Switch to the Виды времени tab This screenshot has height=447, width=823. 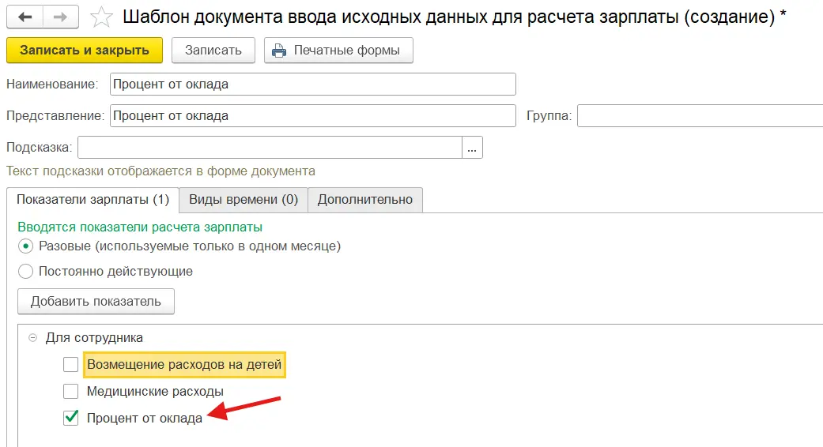point(243,200)
